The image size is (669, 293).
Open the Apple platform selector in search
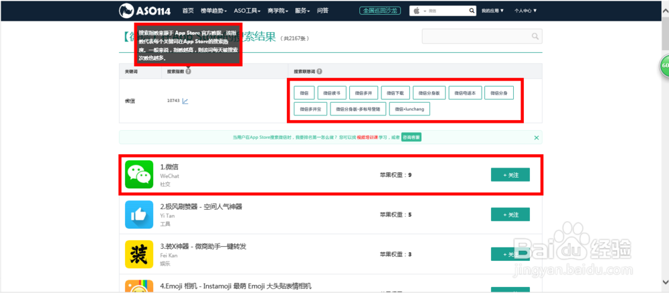(x=419, y=11)
